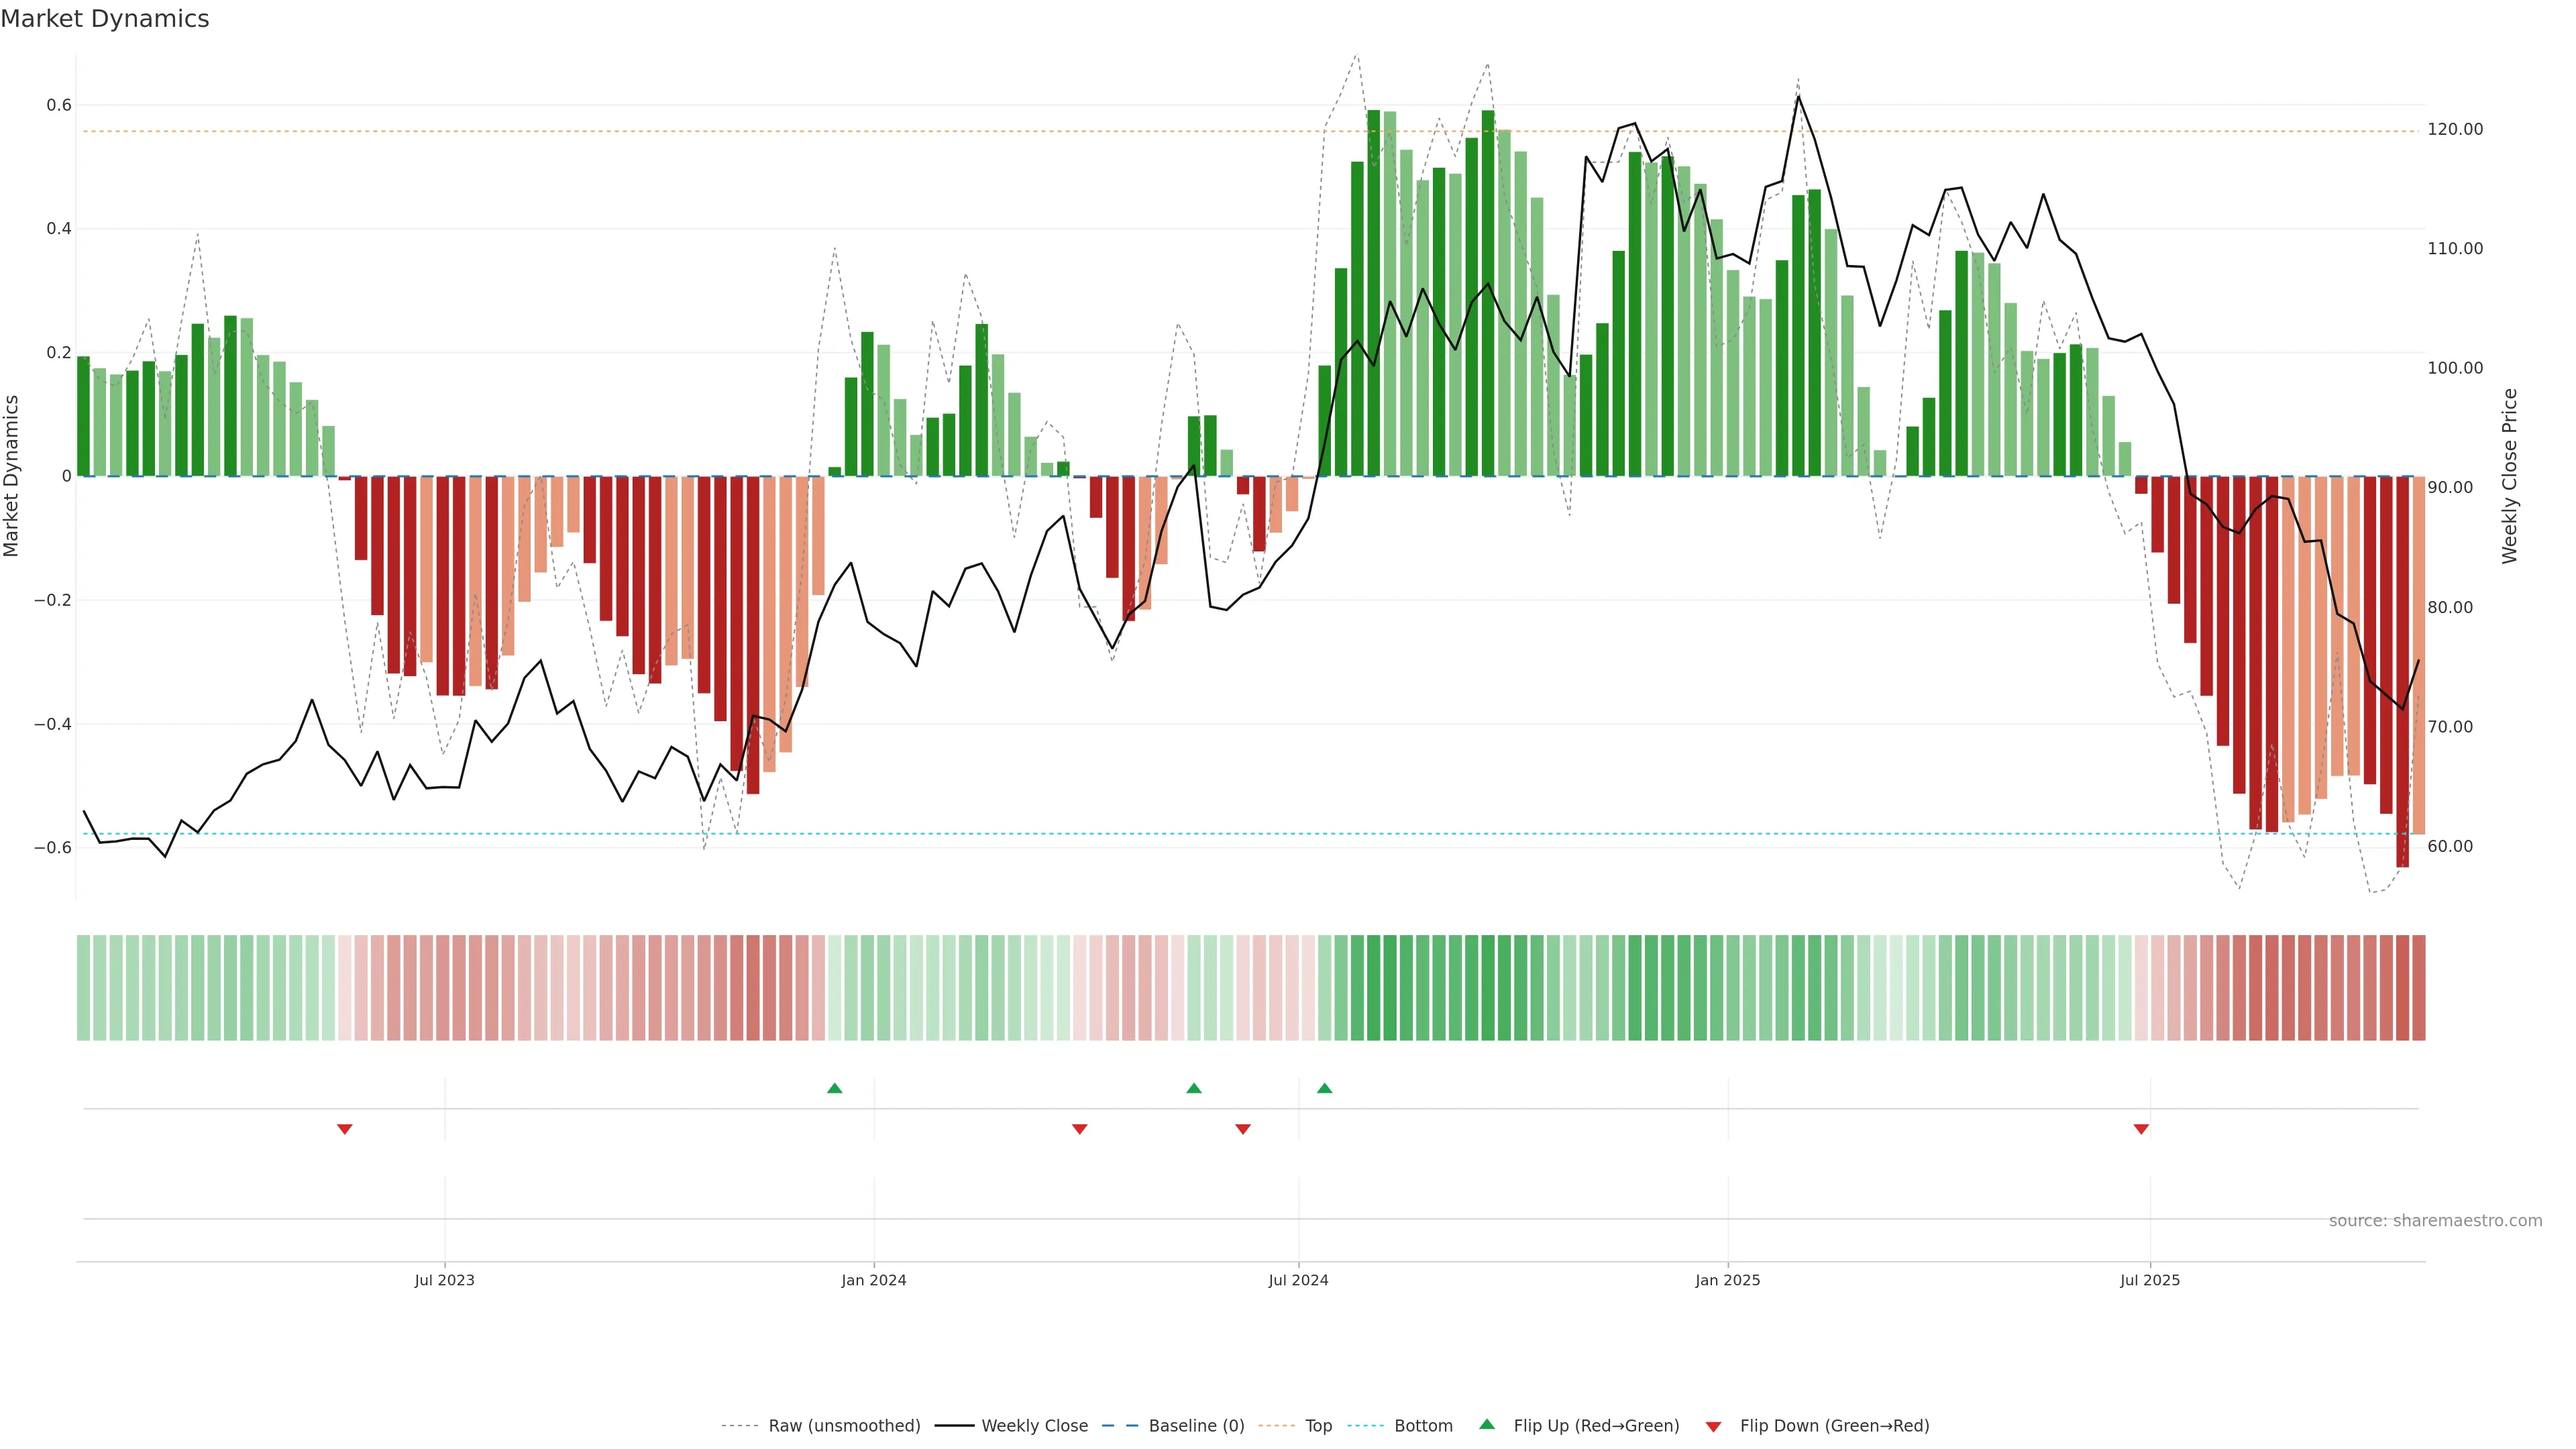Click the green Flip Up triangle just after Jul 2024

point(1324,1088)
